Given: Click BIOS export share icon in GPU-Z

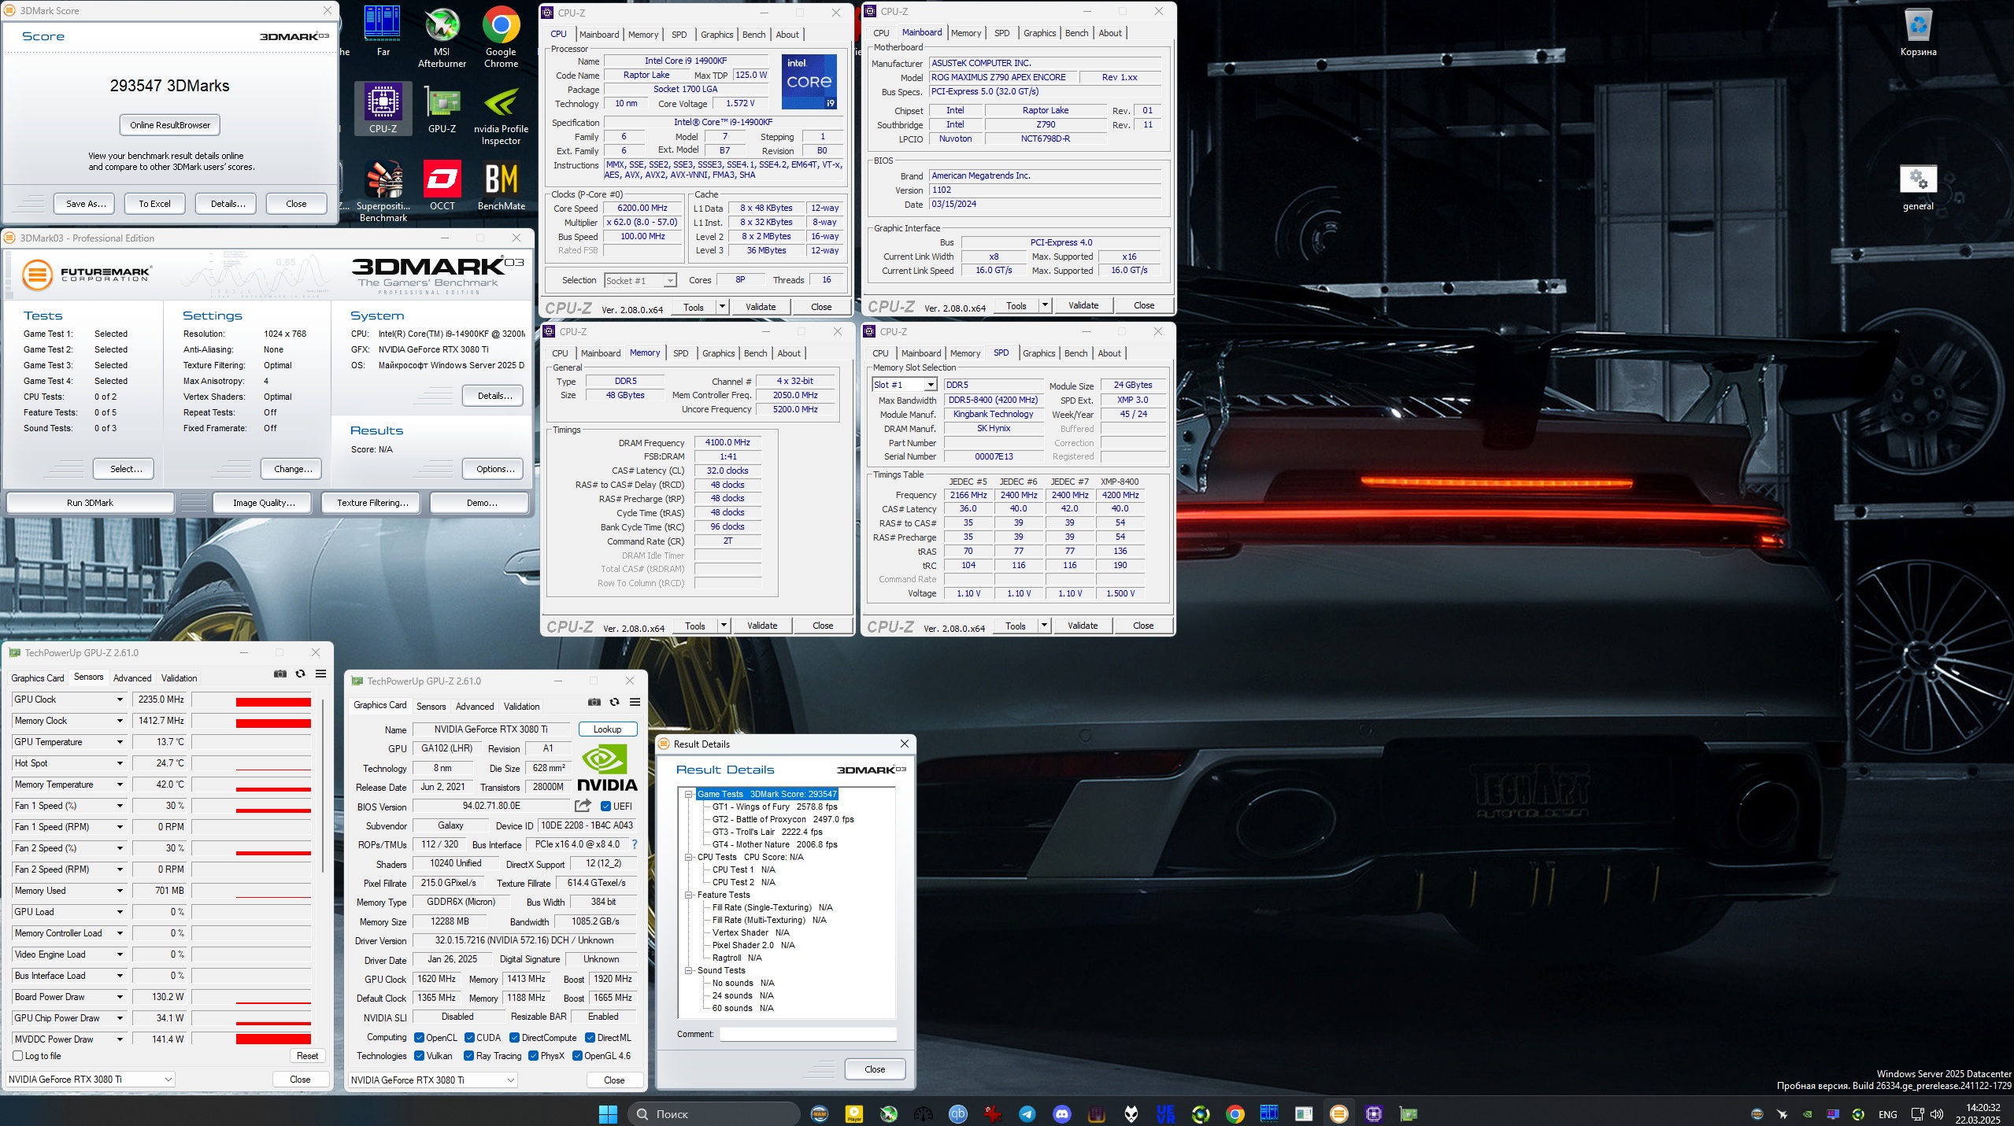Looking at the screenshot, I should coord(583,805).
